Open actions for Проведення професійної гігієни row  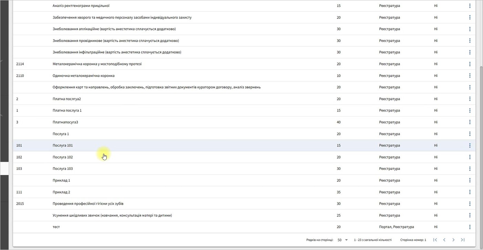pyautogui.click(x=470, y=204)
